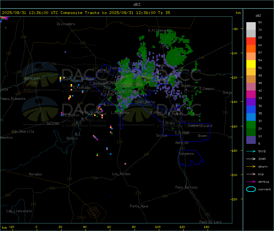Click the cyan 'current' ellipse legend symbol
The width and height of the screenshot is (274, 231).
coord(251,189)
